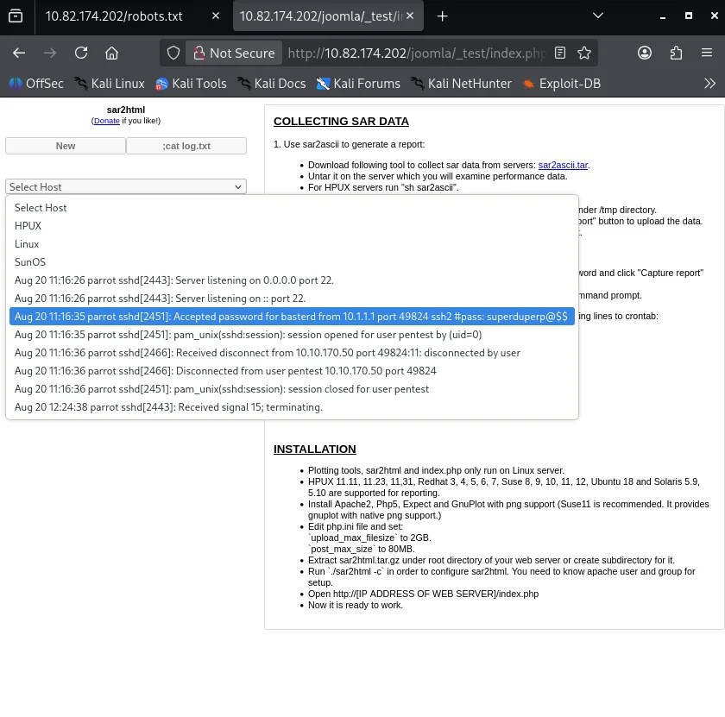Open the Exploit-DB bookmark
The width and height of the screenshot is (725, 717).
tap(561, 84)
